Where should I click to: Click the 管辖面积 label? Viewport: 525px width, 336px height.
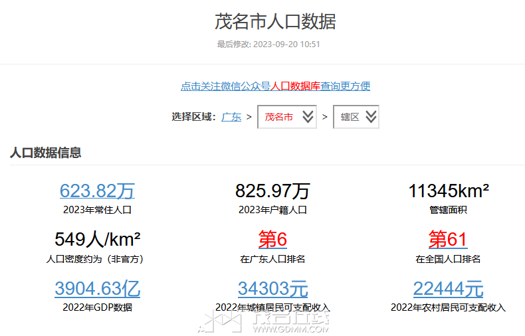click(448, 210)
